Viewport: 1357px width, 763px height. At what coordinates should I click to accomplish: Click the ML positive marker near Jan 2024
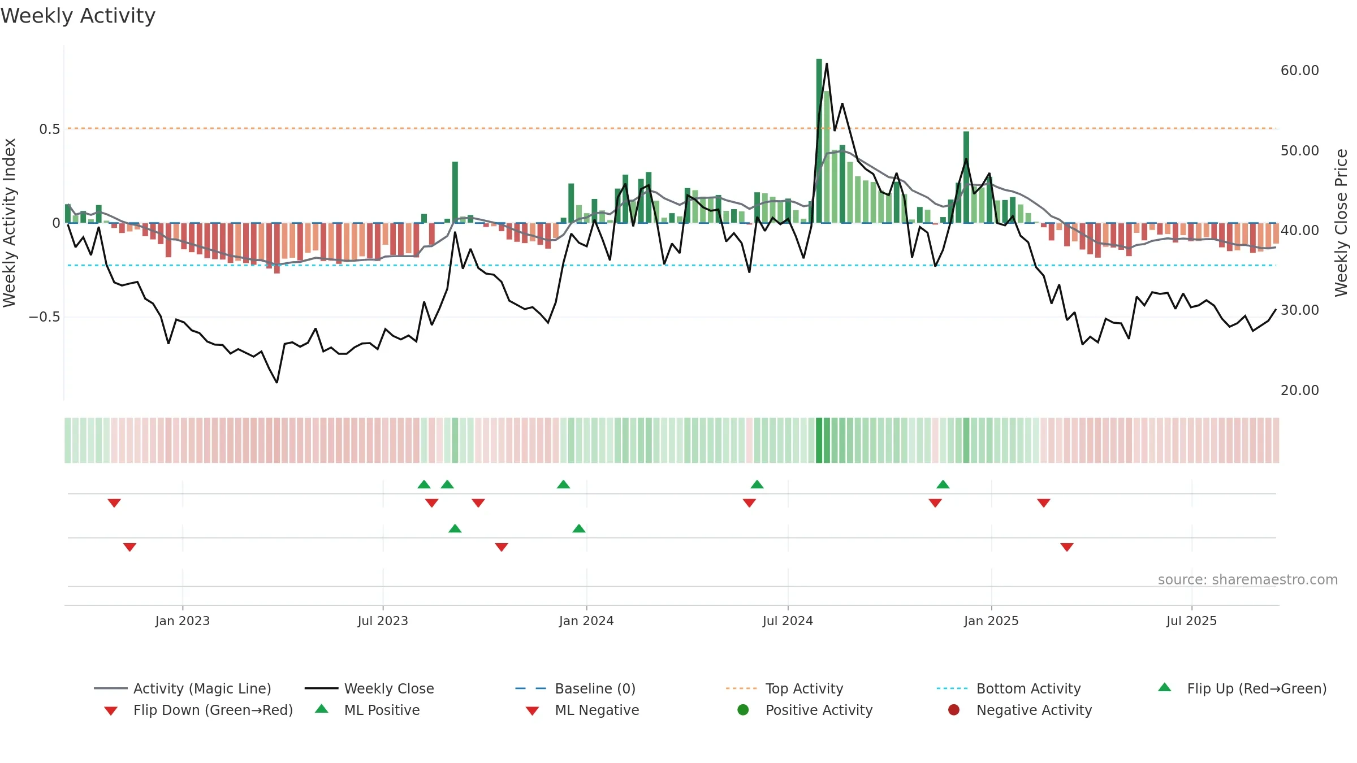tap(579, 528)
